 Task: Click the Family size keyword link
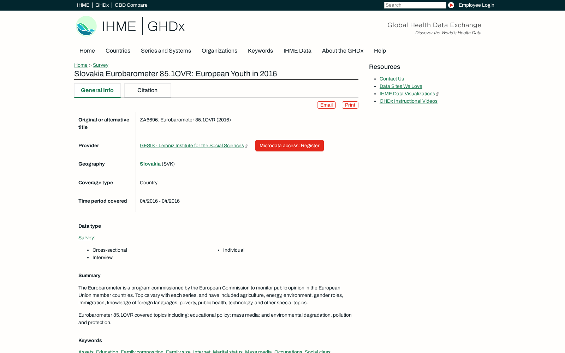178,351
